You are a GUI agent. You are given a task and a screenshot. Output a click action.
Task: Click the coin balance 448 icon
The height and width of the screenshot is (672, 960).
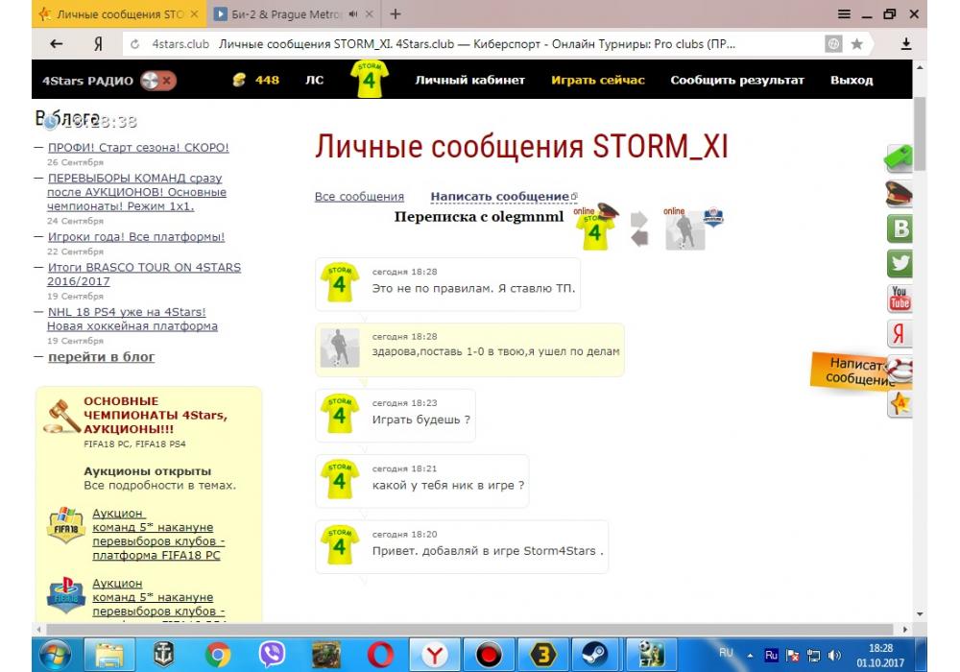pos(240,81)
